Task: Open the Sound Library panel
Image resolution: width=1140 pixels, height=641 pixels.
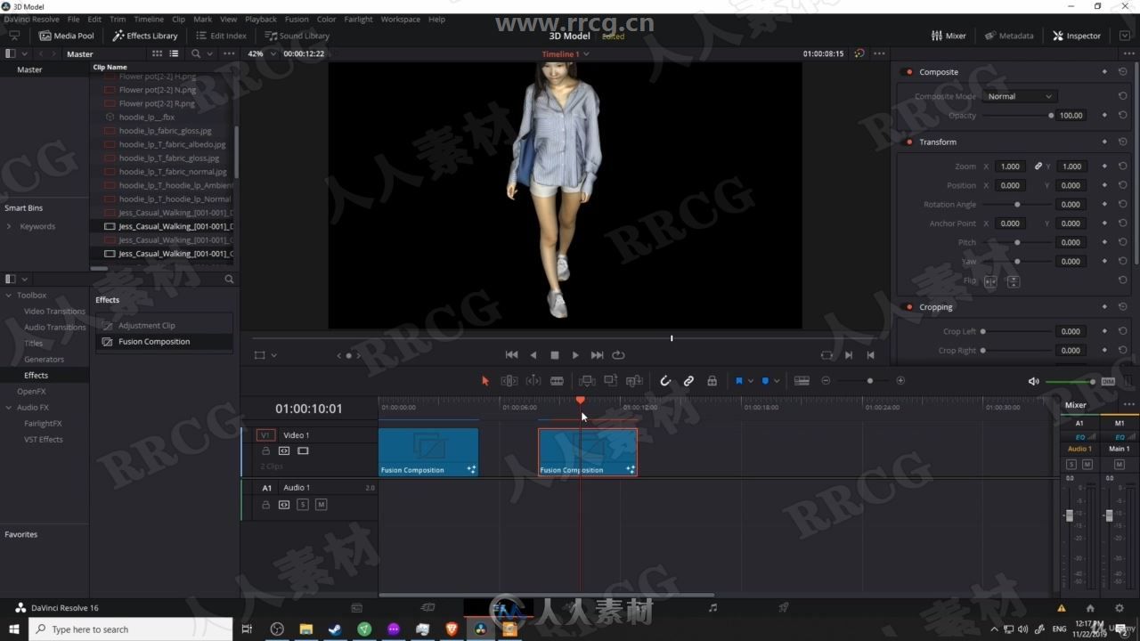Action: pyautogui.click(x=297, y=36)
